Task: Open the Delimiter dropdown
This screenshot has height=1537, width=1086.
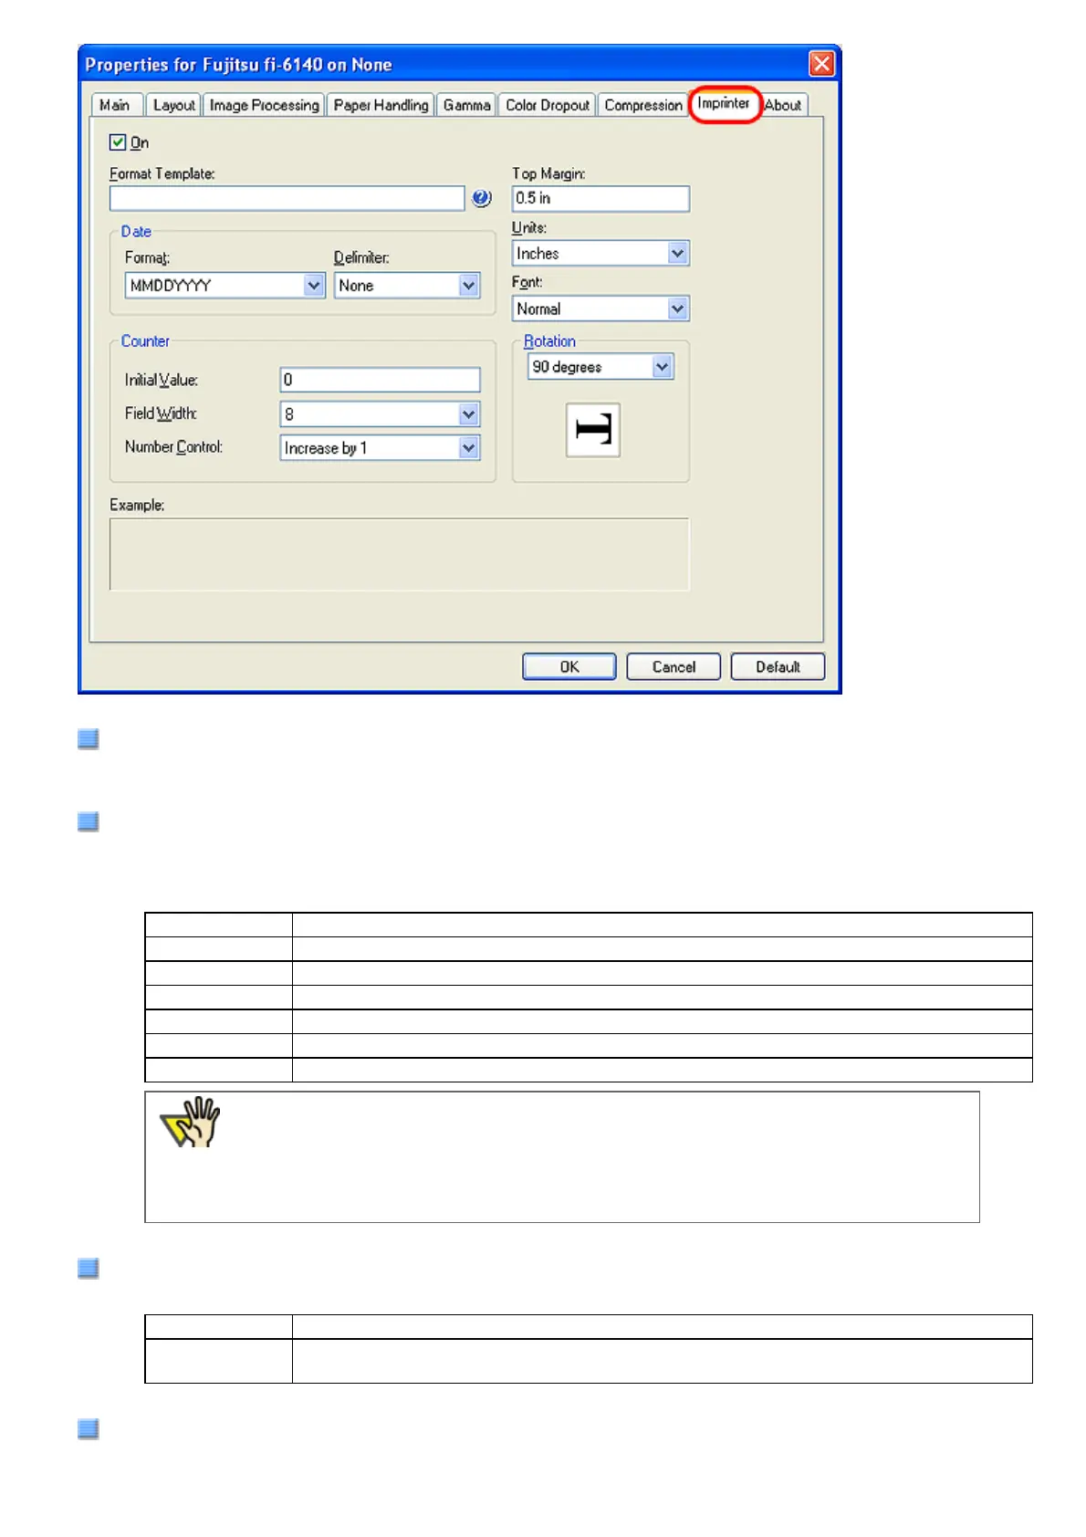Action: [x=407, y=286]
